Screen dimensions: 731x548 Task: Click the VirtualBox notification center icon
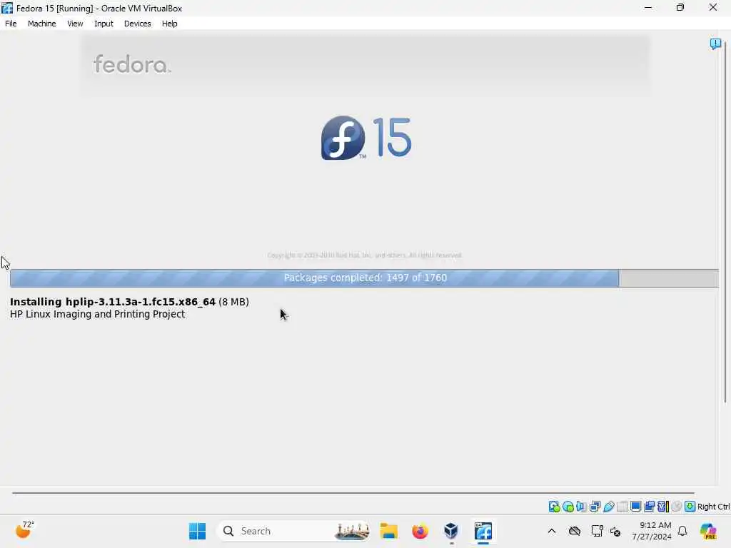(715, 44)
